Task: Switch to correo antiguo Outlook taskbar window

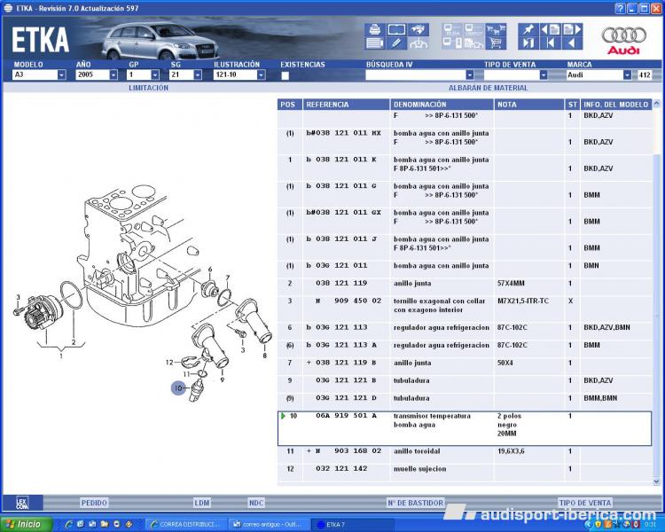Action: tap(269, 524)
